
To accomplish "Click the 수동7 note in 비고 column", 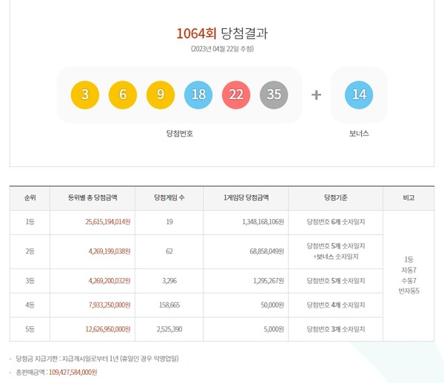I will tap(408, 281).
